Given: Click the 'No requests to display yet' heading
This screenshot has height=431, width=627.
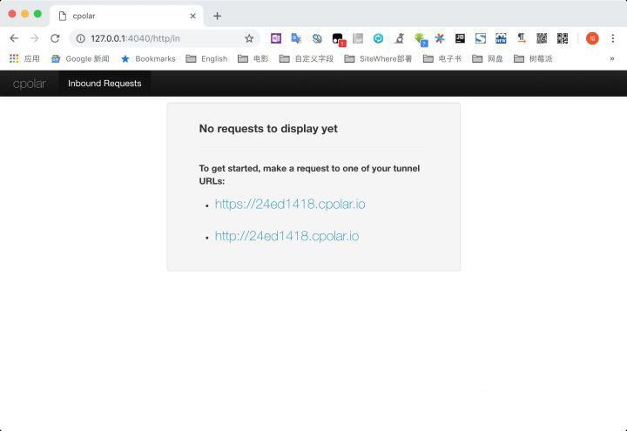Looking at the screenshot, I should point(268,128).
